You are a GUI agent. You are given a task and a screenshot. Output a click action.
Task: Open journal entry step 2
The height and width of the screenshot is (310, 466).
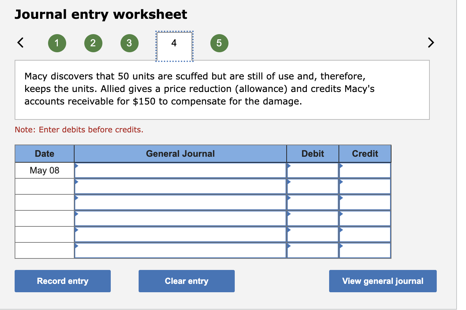(93, 43)
